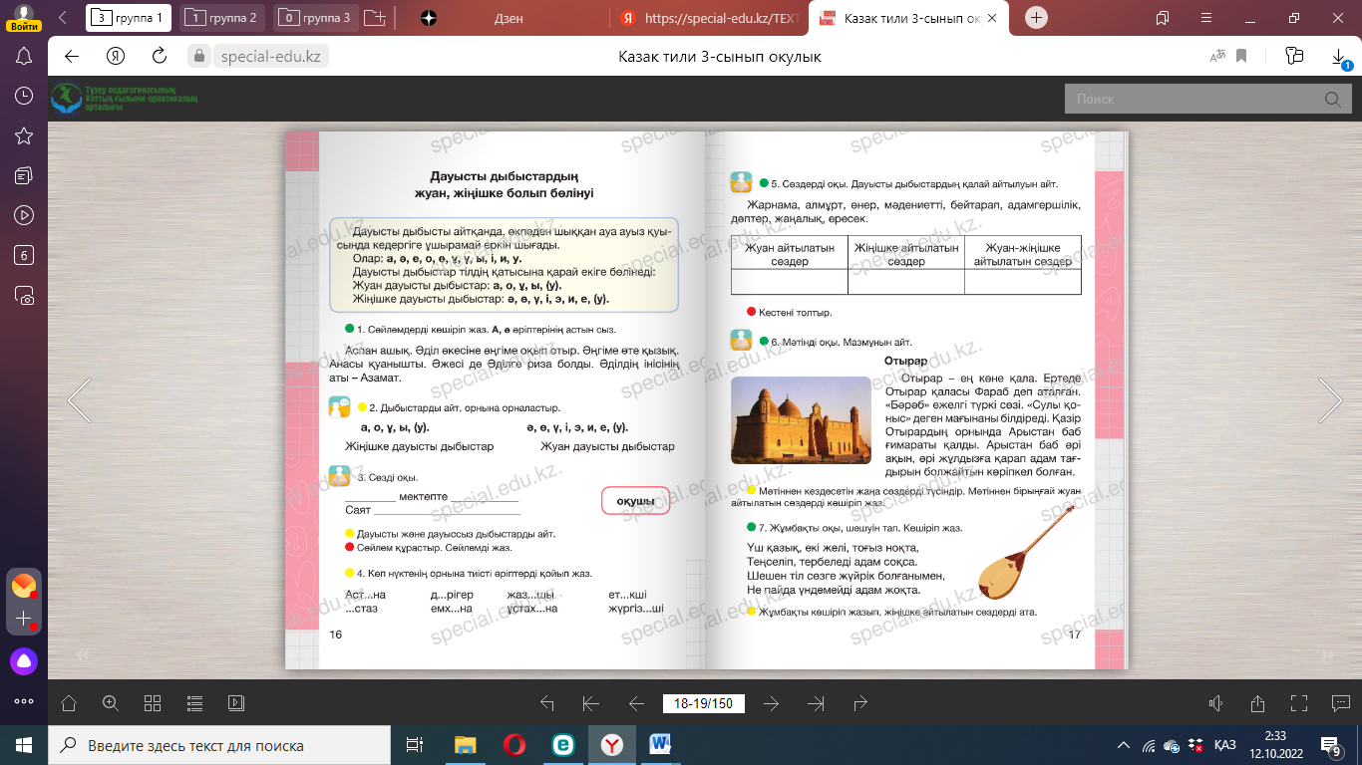Click the curved forward arrow in viewer toolbar
The image size is (1362, 765).
click(860, 703)
